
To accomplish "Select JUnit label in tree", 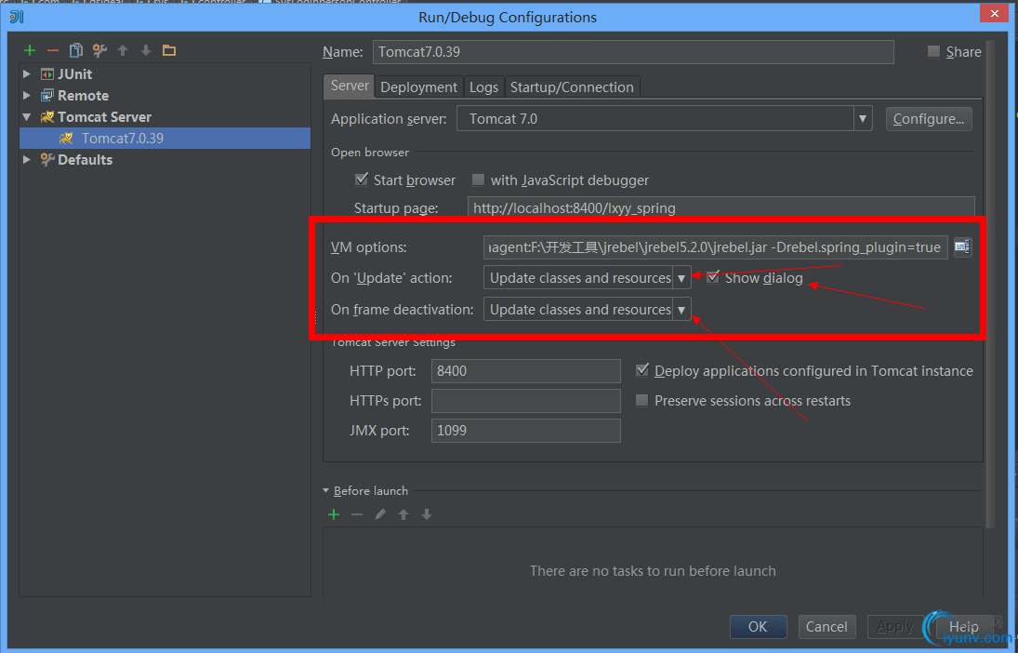I will (74, 74).
